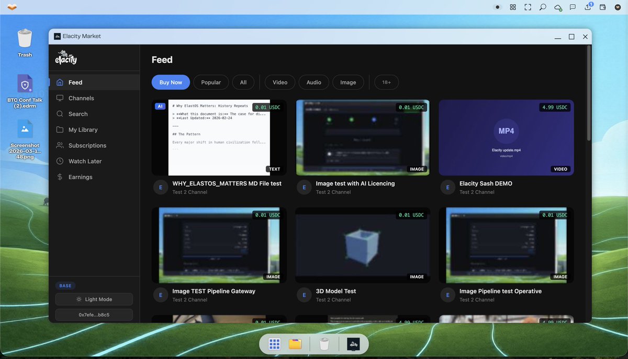628x359 pixels.
Task: Click channel avatar beside Image TEST Pipeline Gateway
Action: [161, 295]
